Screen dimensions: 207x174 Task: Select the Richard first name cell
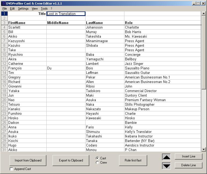(x=27, y=82)
